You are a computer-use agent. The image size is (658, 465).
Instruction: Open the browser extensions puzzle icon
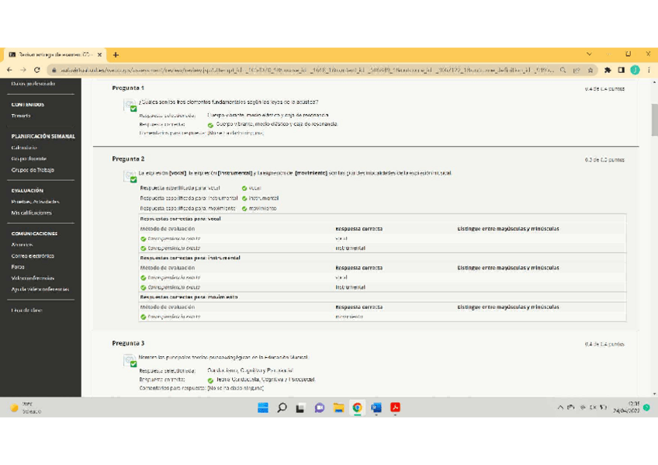click(608, 70)
